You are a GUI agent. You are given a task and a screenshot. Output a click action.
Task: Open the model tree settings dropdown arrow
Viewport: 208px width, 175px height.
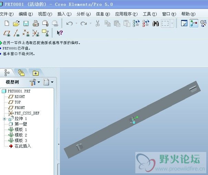(x=39, y=82)
